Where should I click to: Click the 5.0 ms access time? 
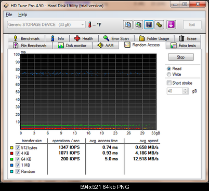coord(111,159)
